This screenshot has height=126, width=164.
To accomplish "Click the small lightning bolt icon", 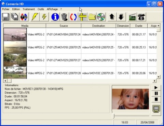I will 44,17.
